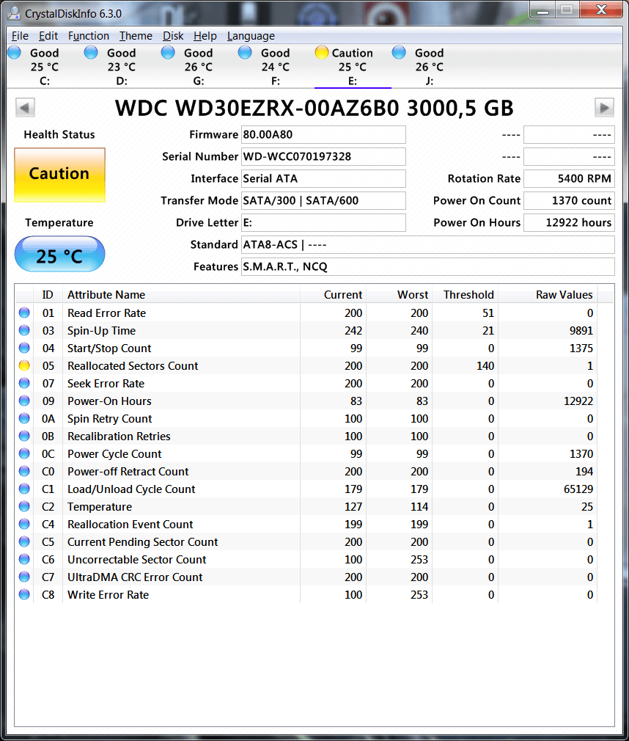This screenshot has width=629, height=741.
Task: Select raw value 65129
Action: [x=578, y=489]
